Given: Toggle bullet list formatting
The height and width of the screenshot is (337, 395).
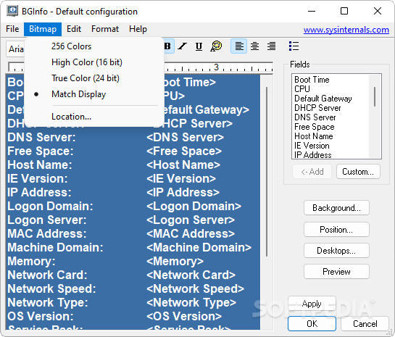Looking at the screenshot, I should click(x=294, y=46).
